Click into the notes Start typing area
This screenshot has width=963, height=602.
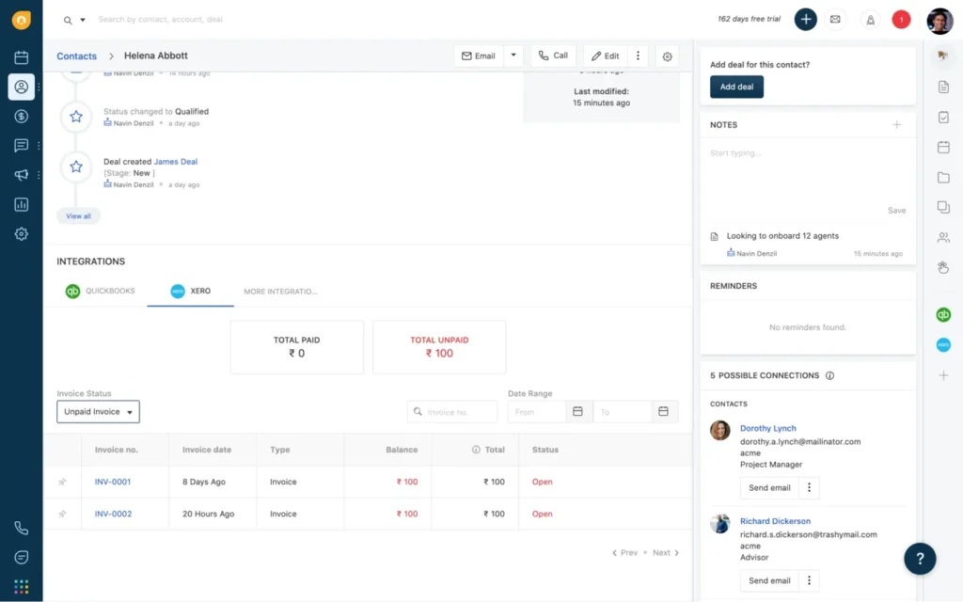tap(808, 172)
